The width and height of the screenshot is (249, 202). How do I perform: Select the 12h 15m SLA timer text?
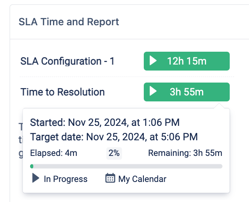(187, 61)
